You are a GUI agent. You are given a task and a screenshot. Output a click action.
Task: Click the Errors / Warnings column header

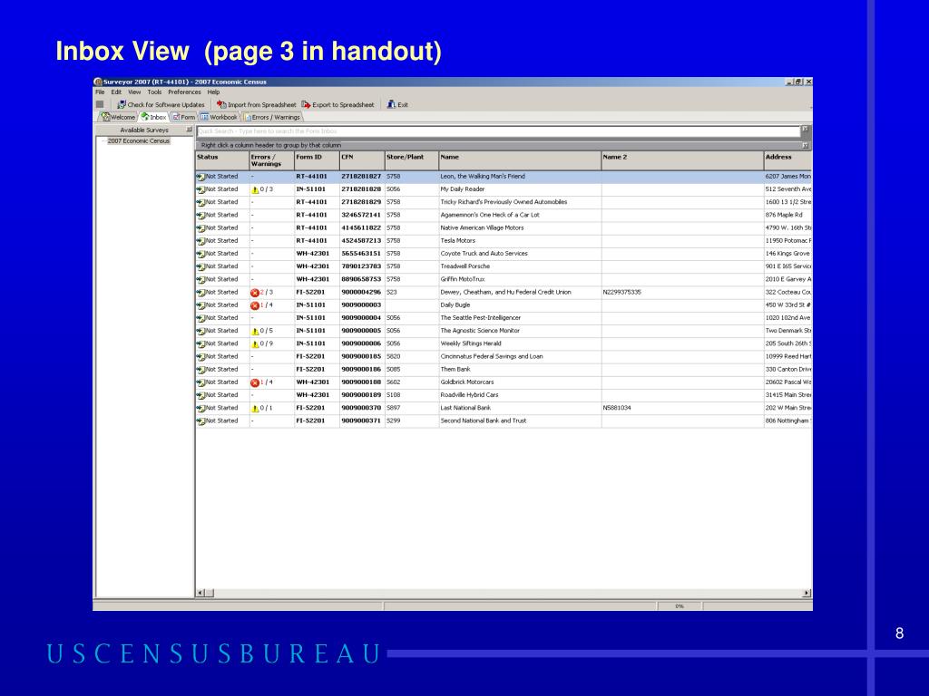click(x=271, y=160)
